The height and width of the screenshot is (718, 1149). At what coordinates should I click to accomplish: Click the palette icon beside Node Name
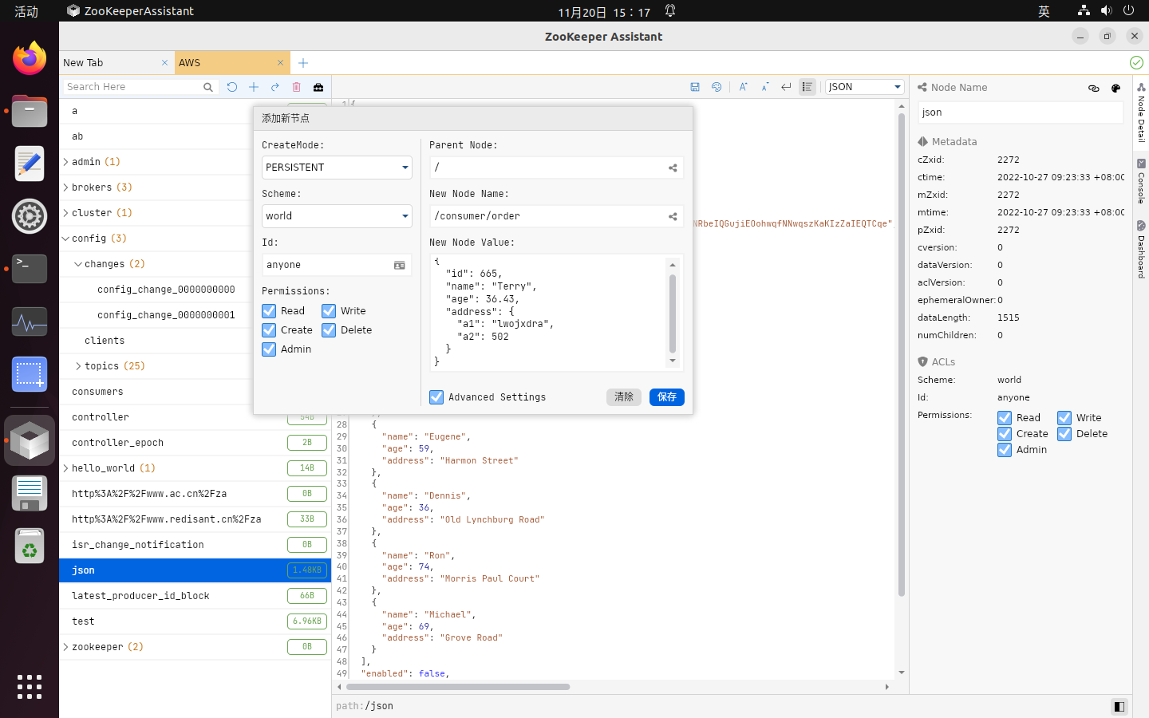[x=1115, y=88]
